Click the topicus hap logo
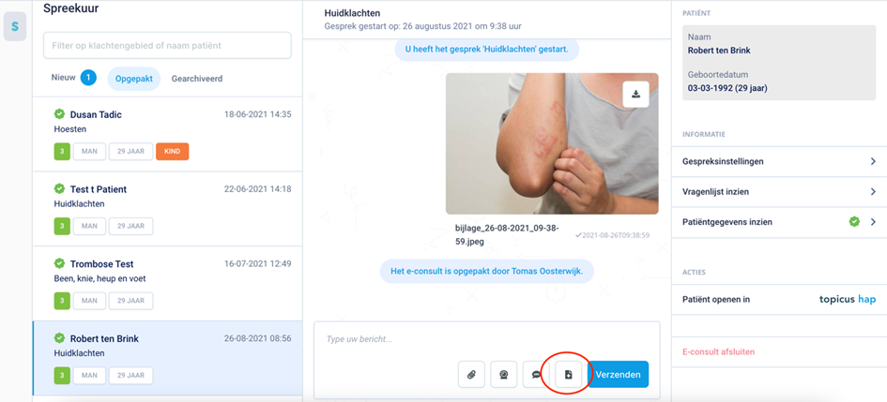 pos(848,300)
